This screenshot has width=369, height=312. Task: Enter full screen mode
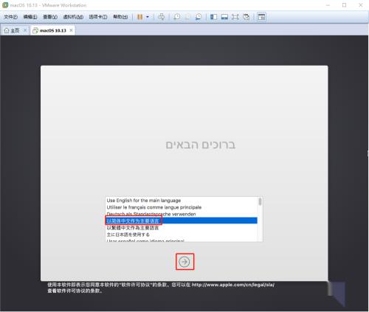235,17
